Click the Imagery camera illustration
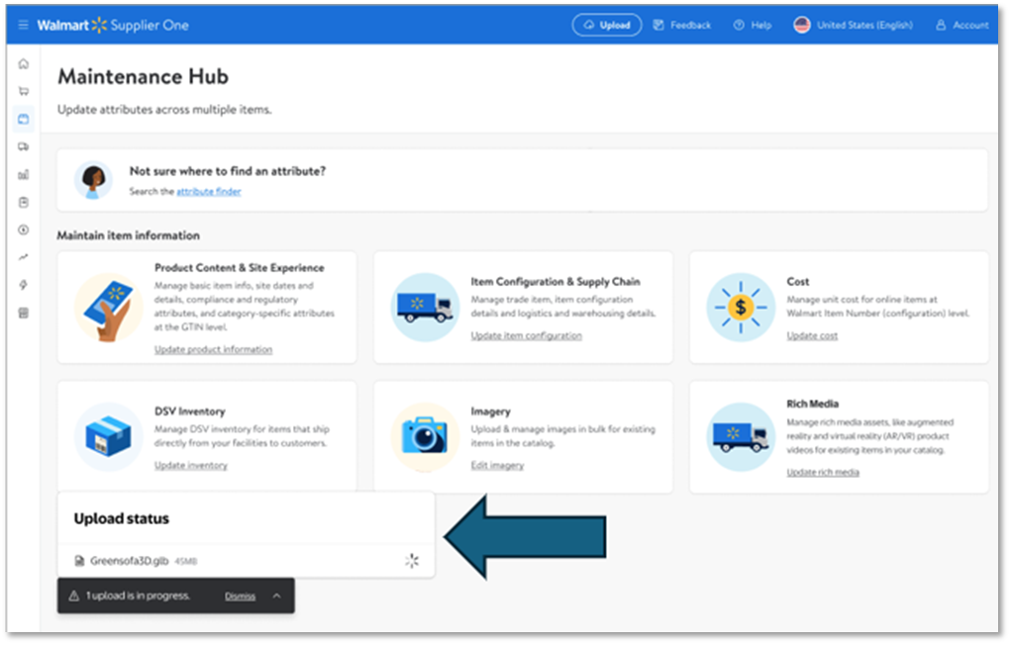Screen dimensions: 1011x645 point(425,437)
